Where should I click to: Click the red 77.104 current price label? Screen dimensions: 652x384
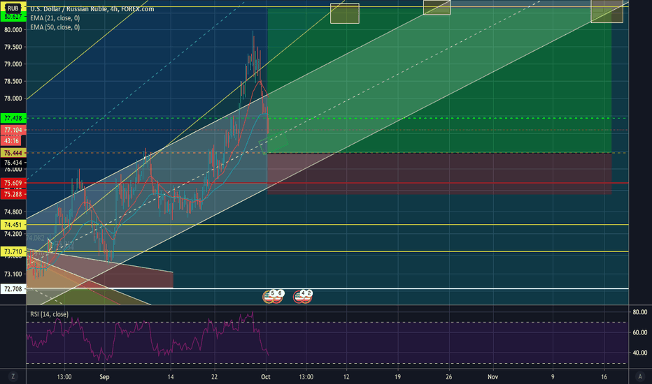13,130
